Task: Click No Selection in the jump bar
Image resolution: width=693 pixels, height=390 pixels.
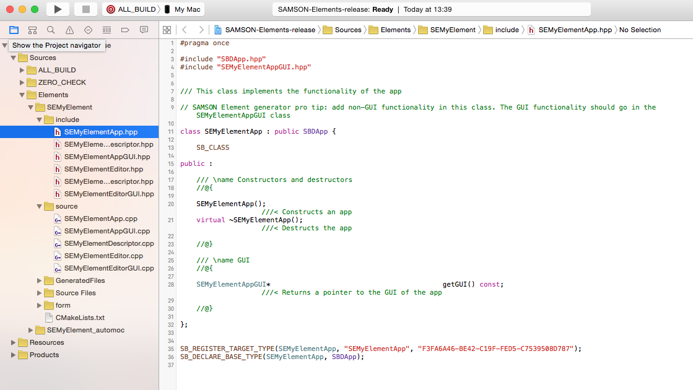Action: pos(639,29)
